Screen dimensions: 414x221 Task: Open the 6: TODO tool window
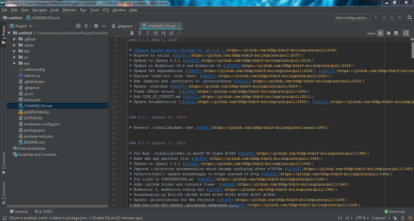click(43, 212)
